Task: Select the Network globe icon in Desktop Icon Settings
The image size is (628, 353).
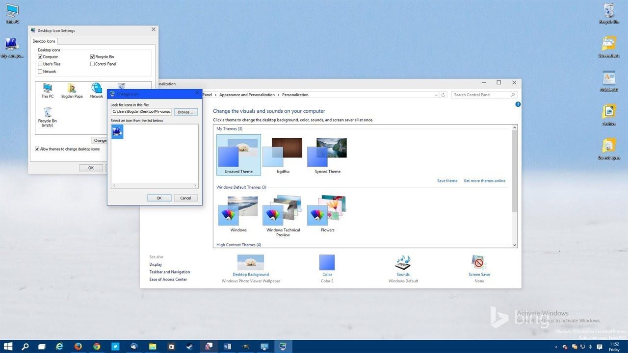Action: (96, 89)
